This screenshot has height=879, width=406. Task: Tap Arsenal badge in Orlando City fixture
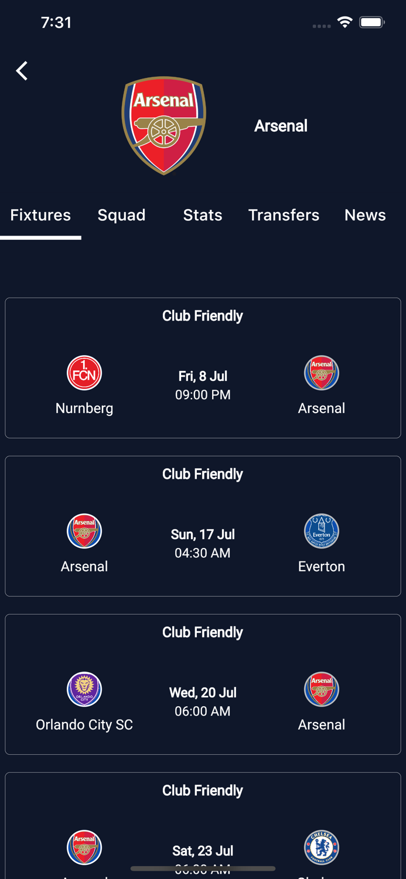321,689
